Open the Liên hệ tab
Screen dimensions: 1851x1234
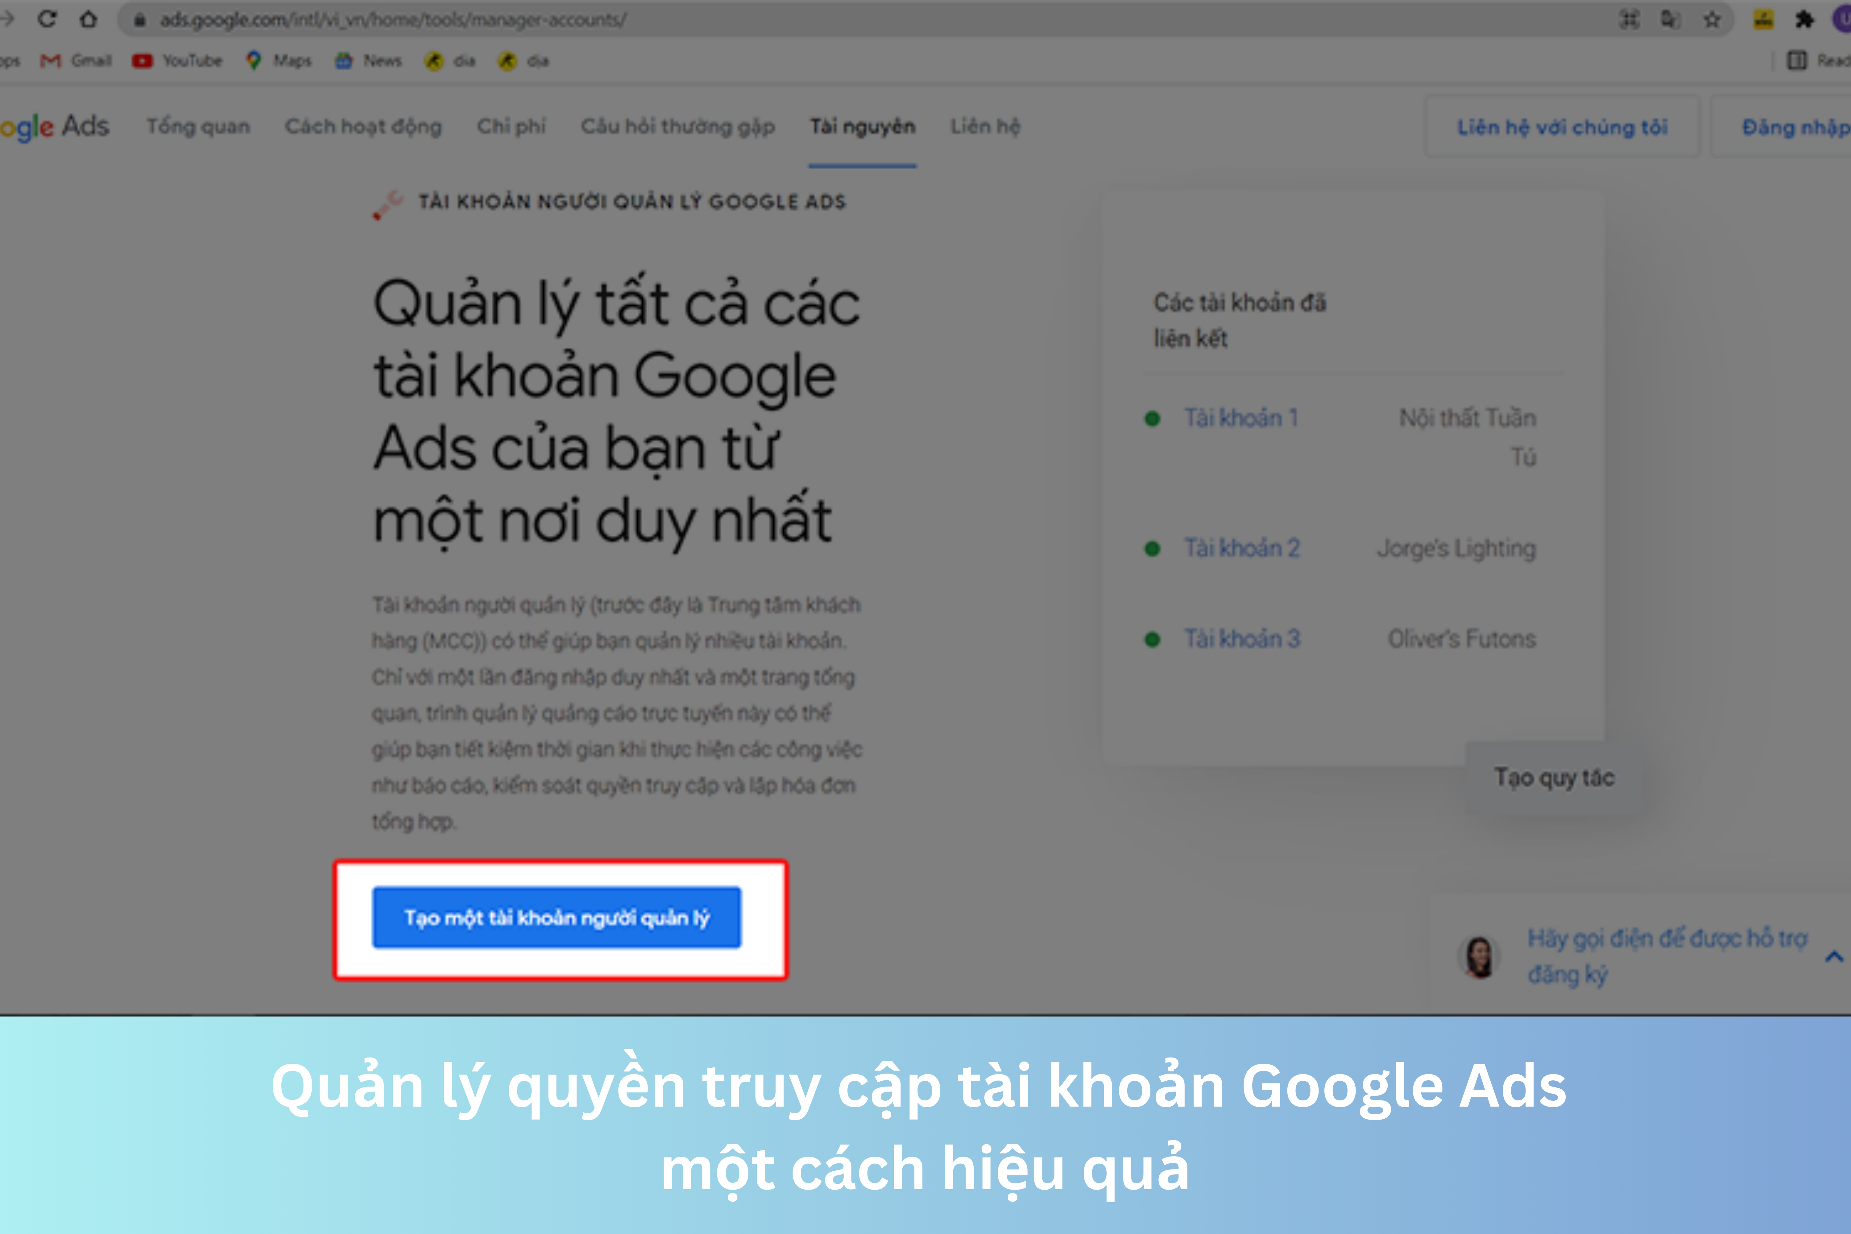pyautogui.click(x=986, y=127)
